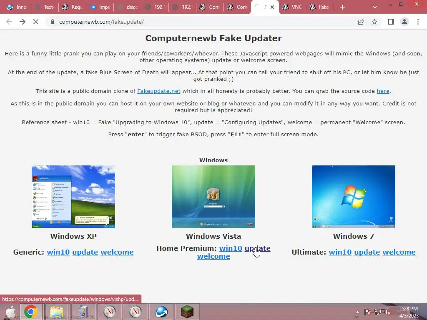Screen dimensions: 427x320
Task: Click the 'Windows Vista' label
Action: tap(213, 236)
